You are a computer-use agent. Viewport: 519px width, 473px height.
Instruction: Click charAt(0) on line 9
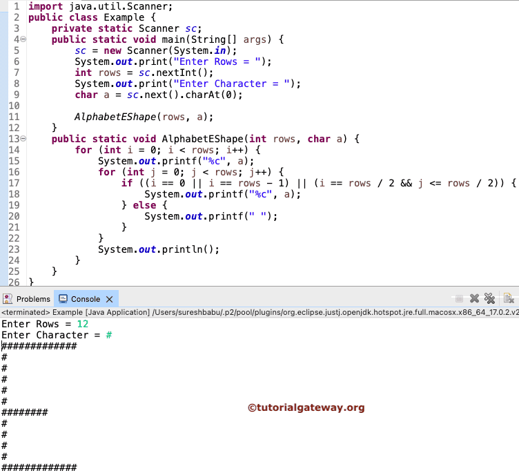213,95
